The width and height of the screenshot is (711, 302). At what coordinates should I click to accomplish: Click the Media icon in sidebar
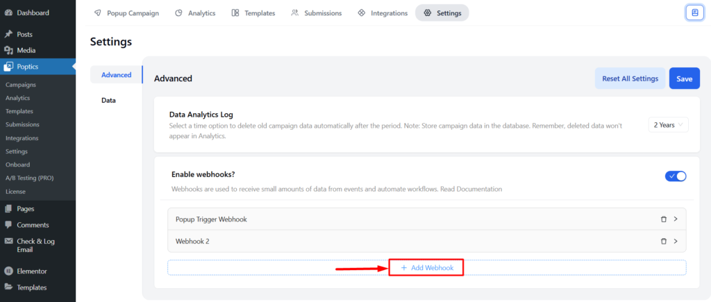pyautogui.click(x=8, y=50)
